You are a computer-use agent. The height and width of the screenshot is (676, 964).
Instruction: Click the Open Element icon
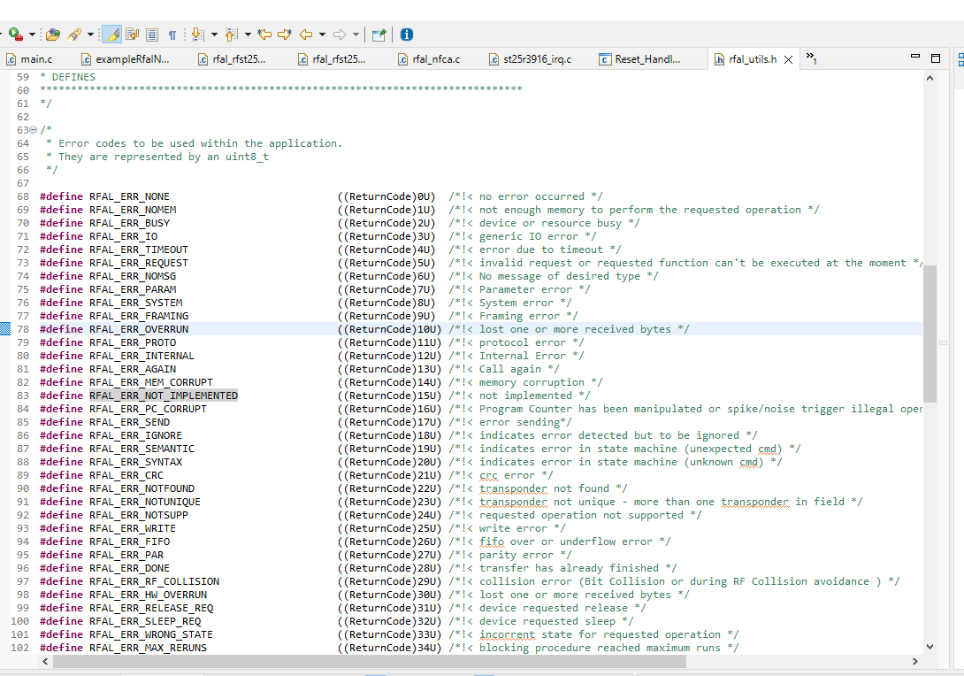click(x=53, y=35)
